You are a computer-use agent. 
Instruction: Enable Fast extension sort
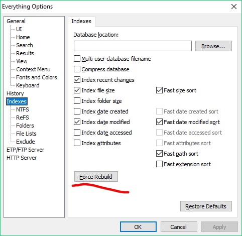tap(159, 164)
